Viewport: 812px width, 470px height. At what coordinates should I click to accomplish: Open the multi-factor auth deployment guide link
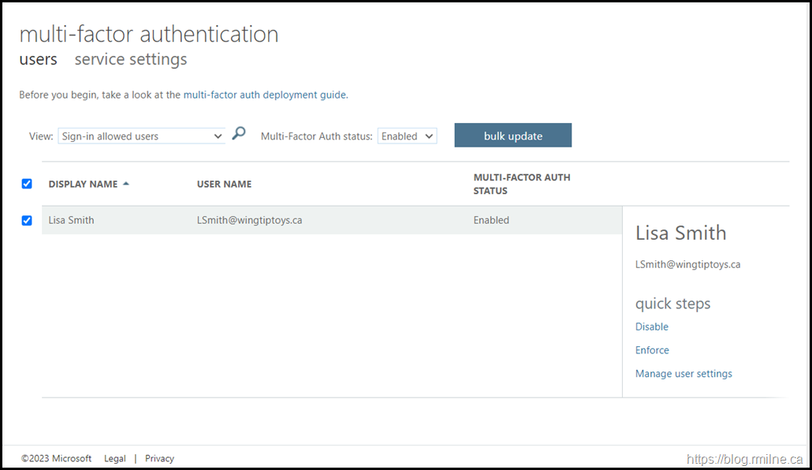(264, 95)
